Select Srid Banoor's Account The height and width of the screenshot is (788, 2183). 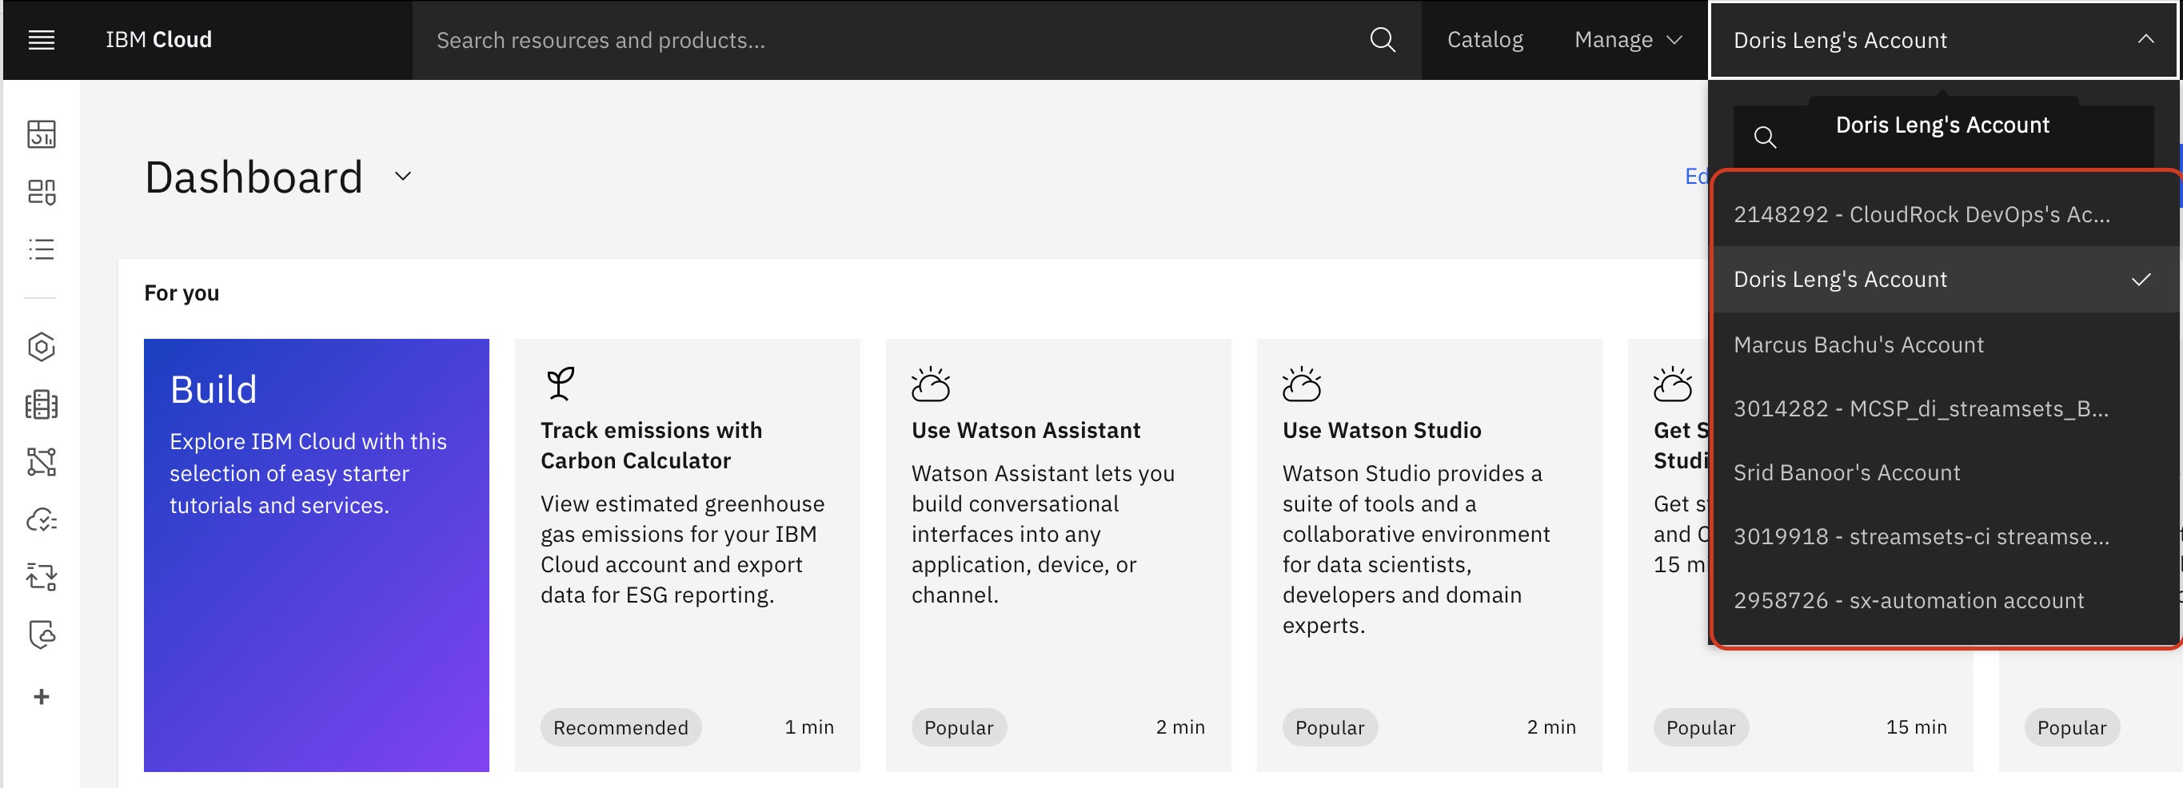tap(1945, 472)
